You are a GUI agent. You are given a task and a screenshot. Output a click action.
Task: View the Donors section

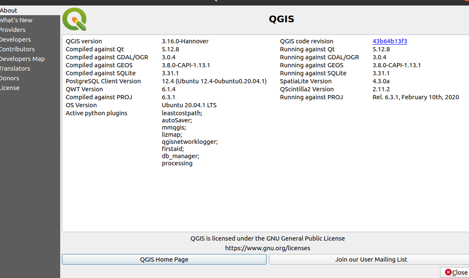(x=10, y=78)
